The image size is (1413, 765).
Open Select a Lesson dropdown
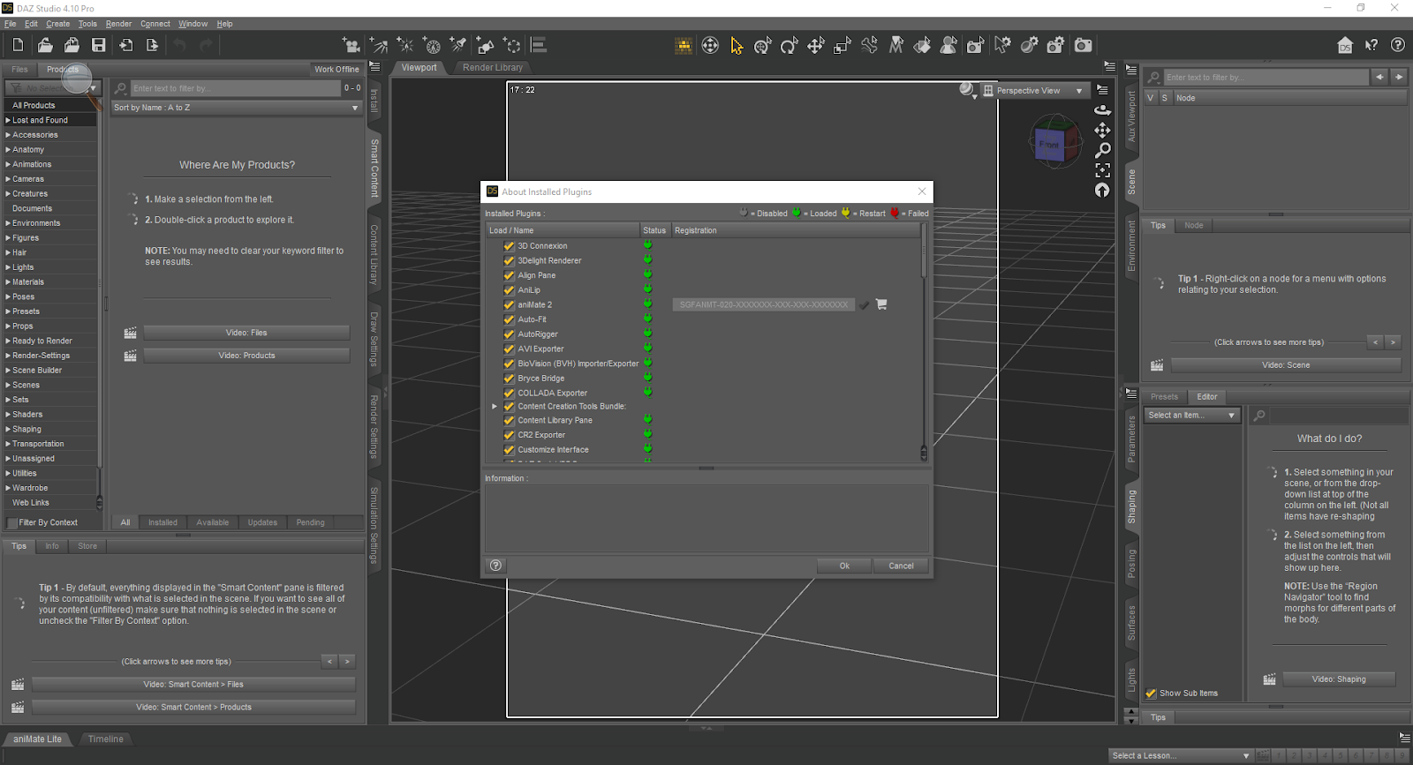pyautogui.click(x=1181, y=755)
